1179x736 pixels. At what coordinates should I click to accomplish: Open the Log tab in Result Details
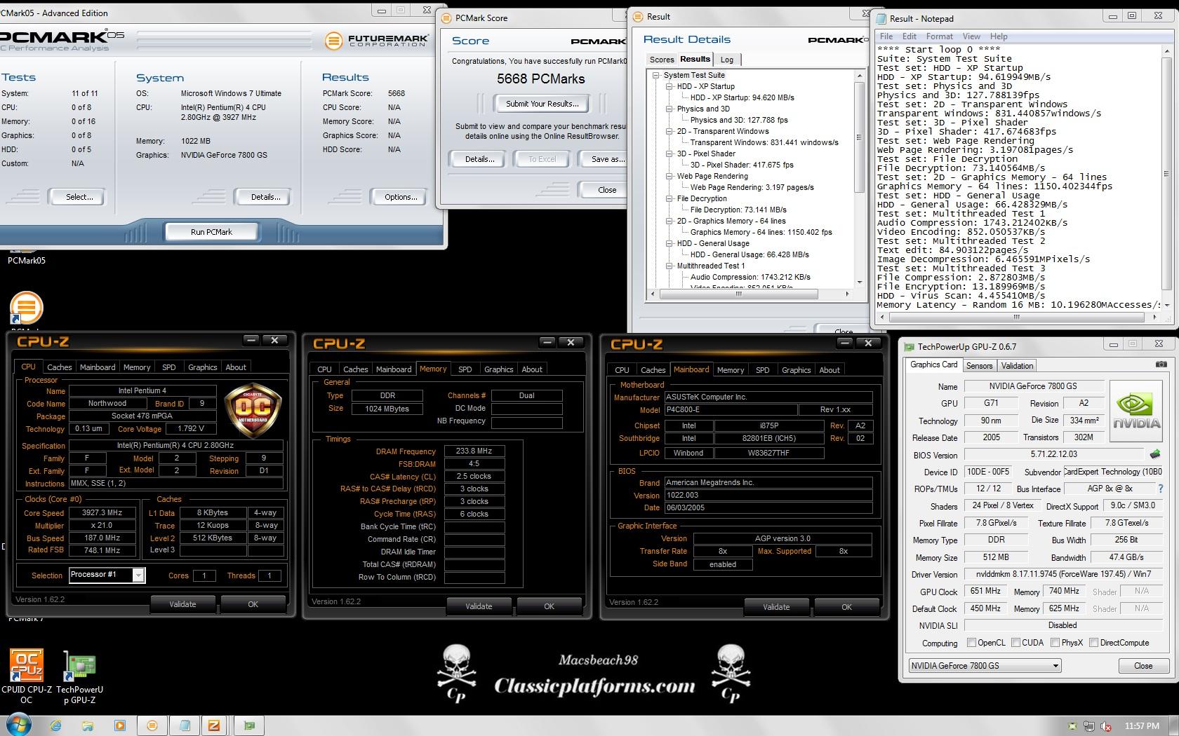pos(727,60)
